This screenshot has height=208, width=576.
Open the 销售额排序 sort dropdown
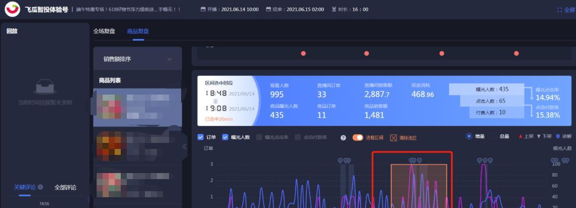(x=137, y=59)
